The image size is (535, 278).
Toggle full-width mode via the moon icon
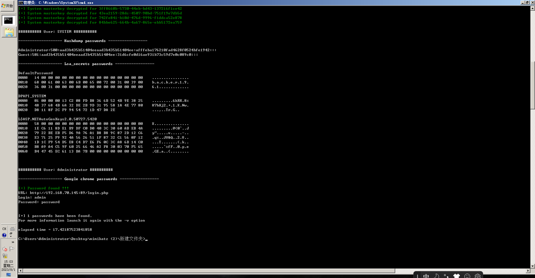tap(436, 276)
